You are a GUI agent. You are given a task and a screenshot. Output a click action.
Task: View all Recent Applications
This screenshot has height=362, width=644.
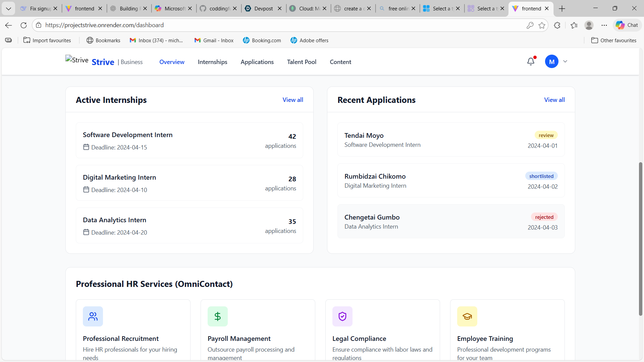click(x=554, y=100)
